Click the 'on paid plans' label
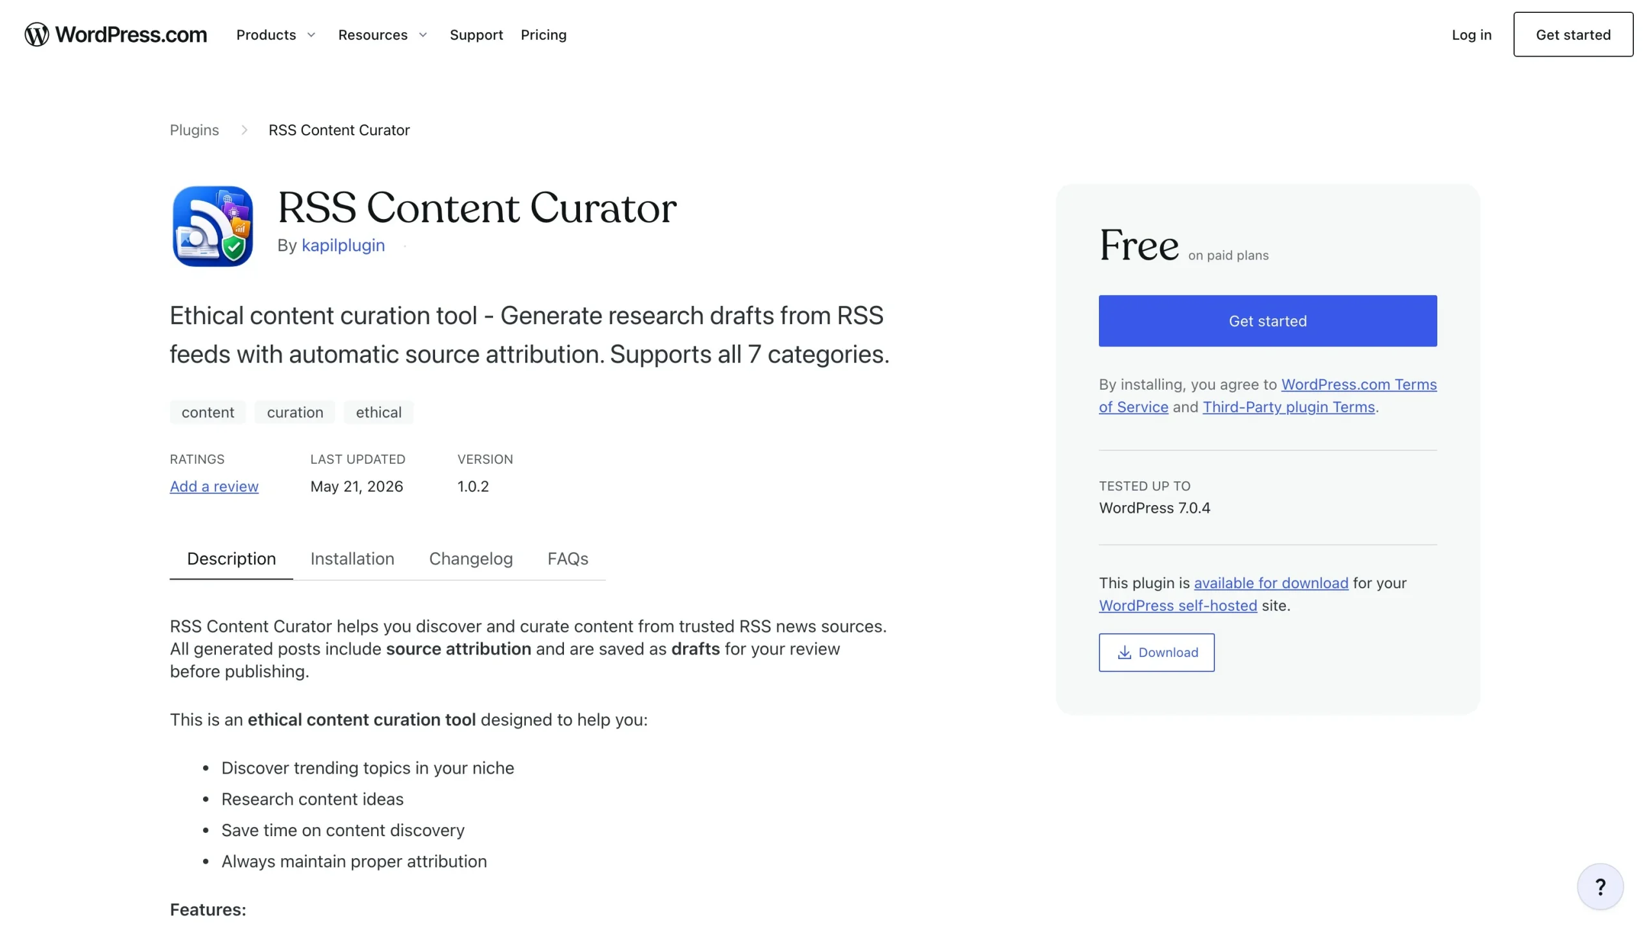The width and height of the screenshot is (1650, 936). tap(1228, 256)
